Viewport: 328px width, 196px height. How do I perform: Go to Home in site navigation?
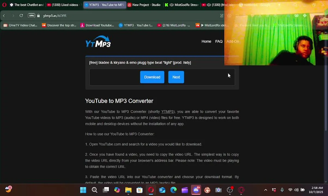click(x=206, y=41)
